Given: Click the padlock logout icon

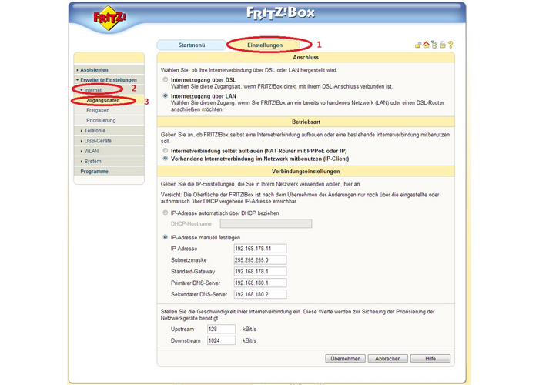Looking at the screenshot, I should point(418,45).
